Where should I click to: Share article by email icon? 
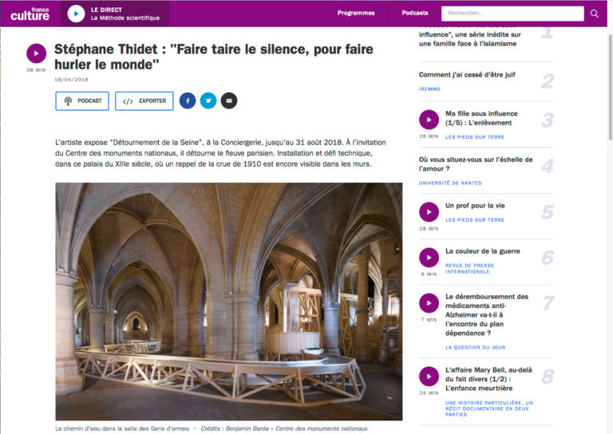[x=229, y=101]
